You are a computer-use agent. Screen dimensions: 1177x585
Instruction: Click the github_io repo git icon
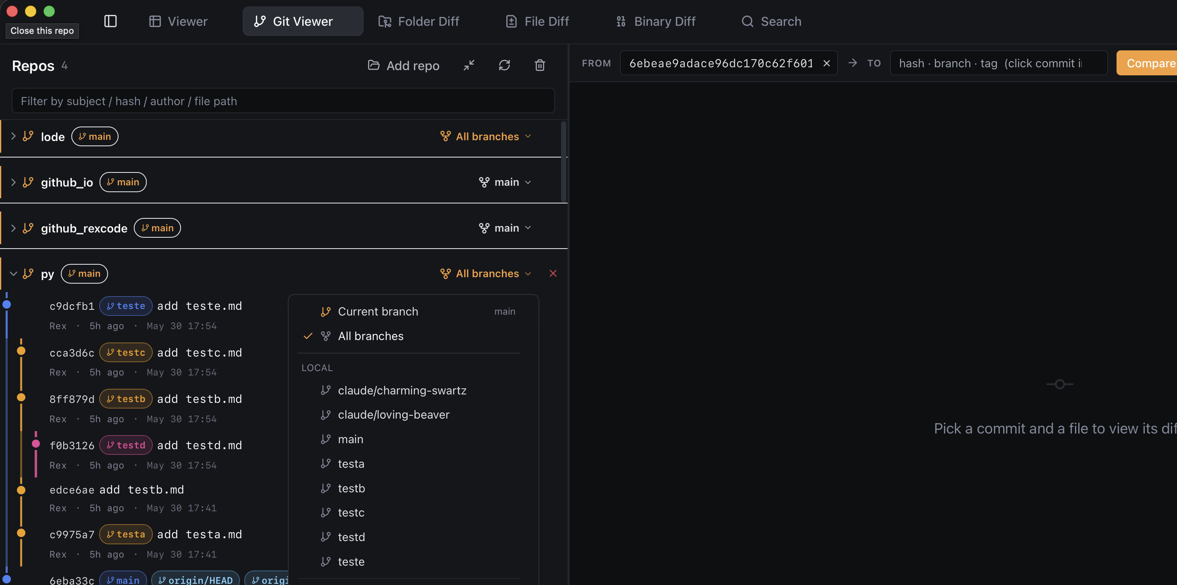(28, 182)
